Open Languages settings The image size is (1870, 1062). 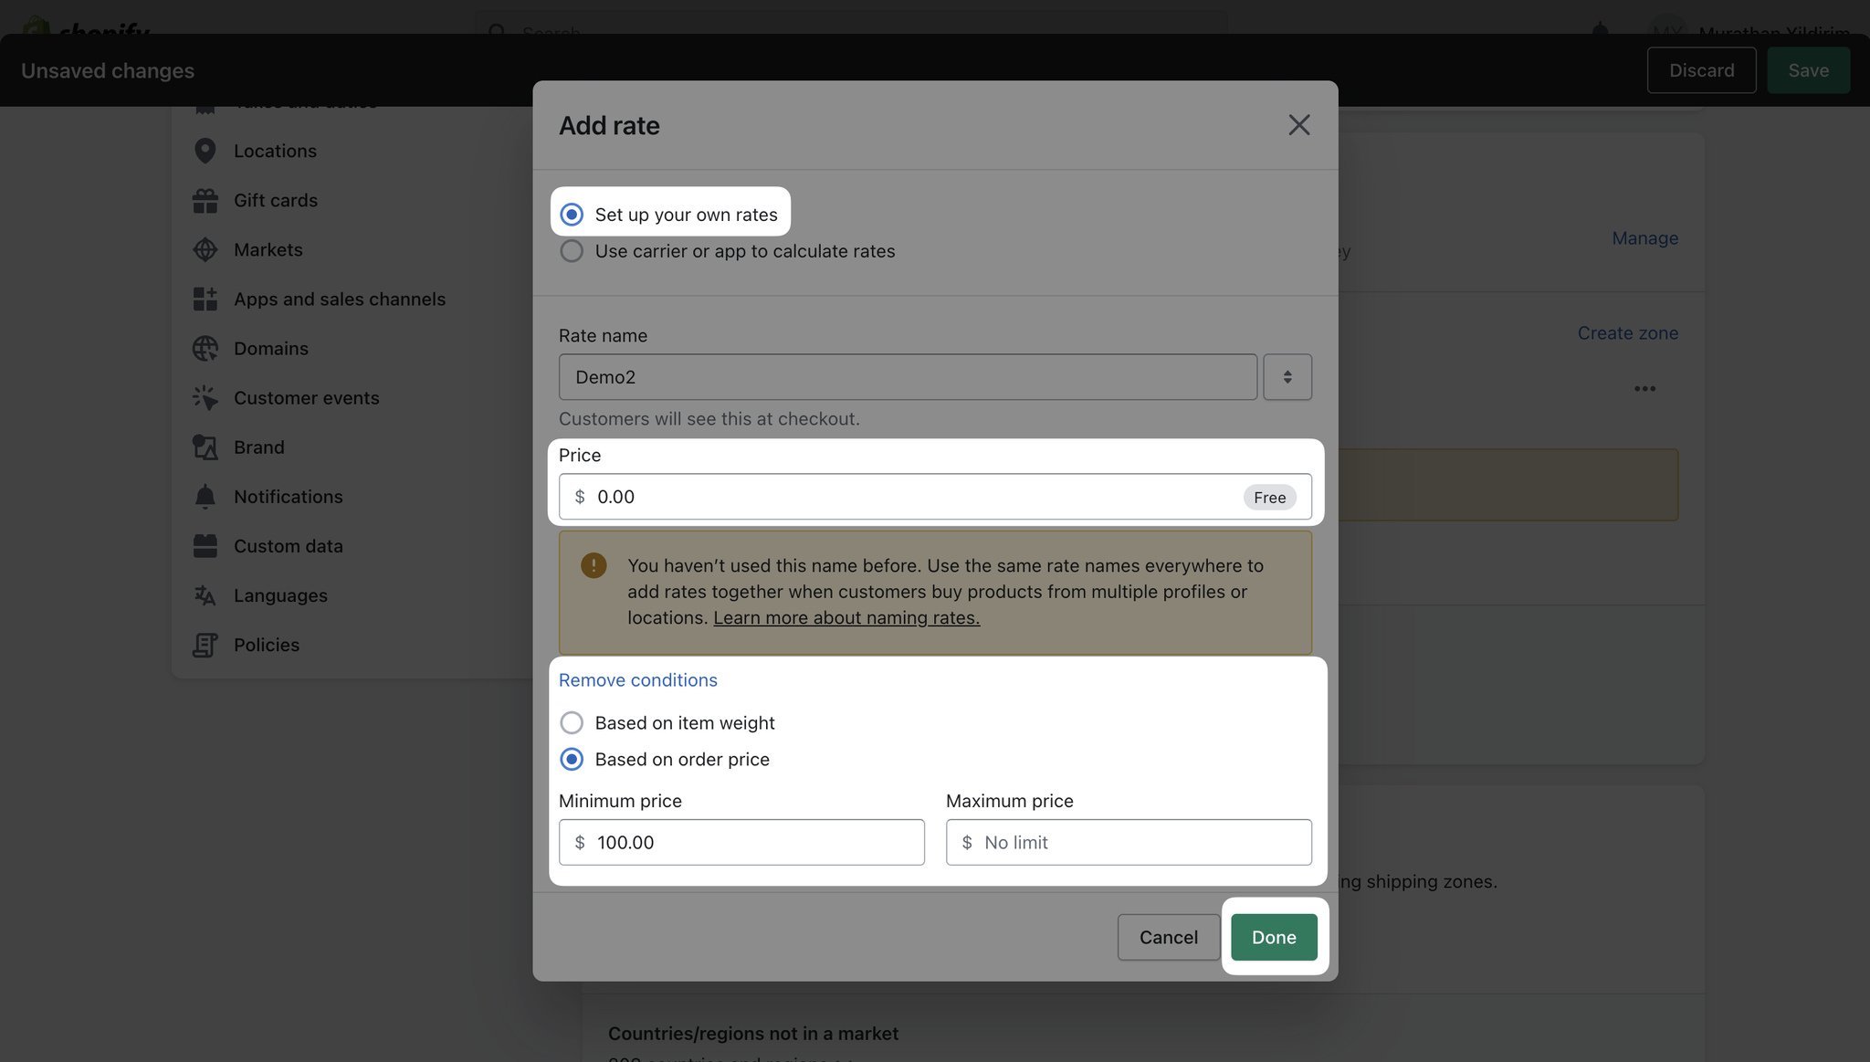[x=280, y=594]
